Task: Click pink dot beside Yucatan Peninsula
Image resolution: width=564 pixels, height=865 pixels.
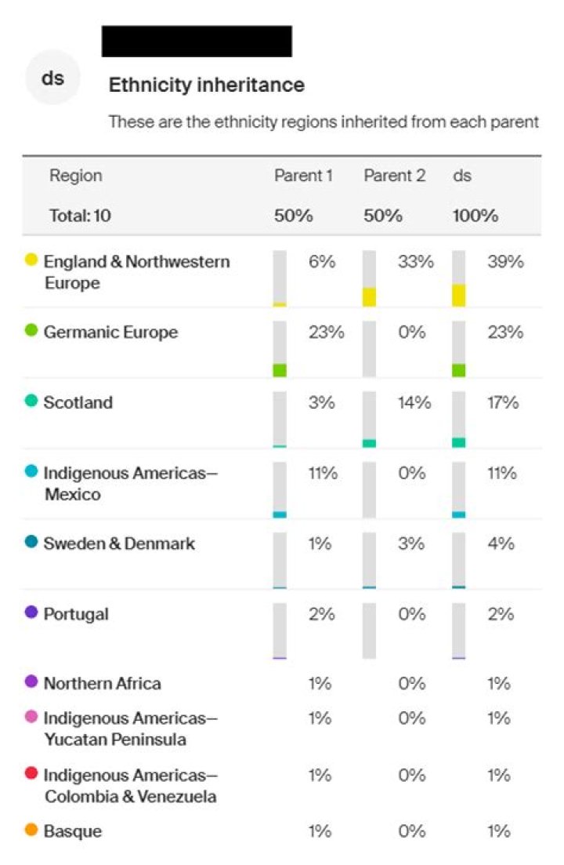Action: click(31, 718)
